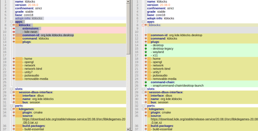This screenshot has width=258, height=131.
Task: Click the red removed marker beside kde-neon
Action: tap(14, 32)
